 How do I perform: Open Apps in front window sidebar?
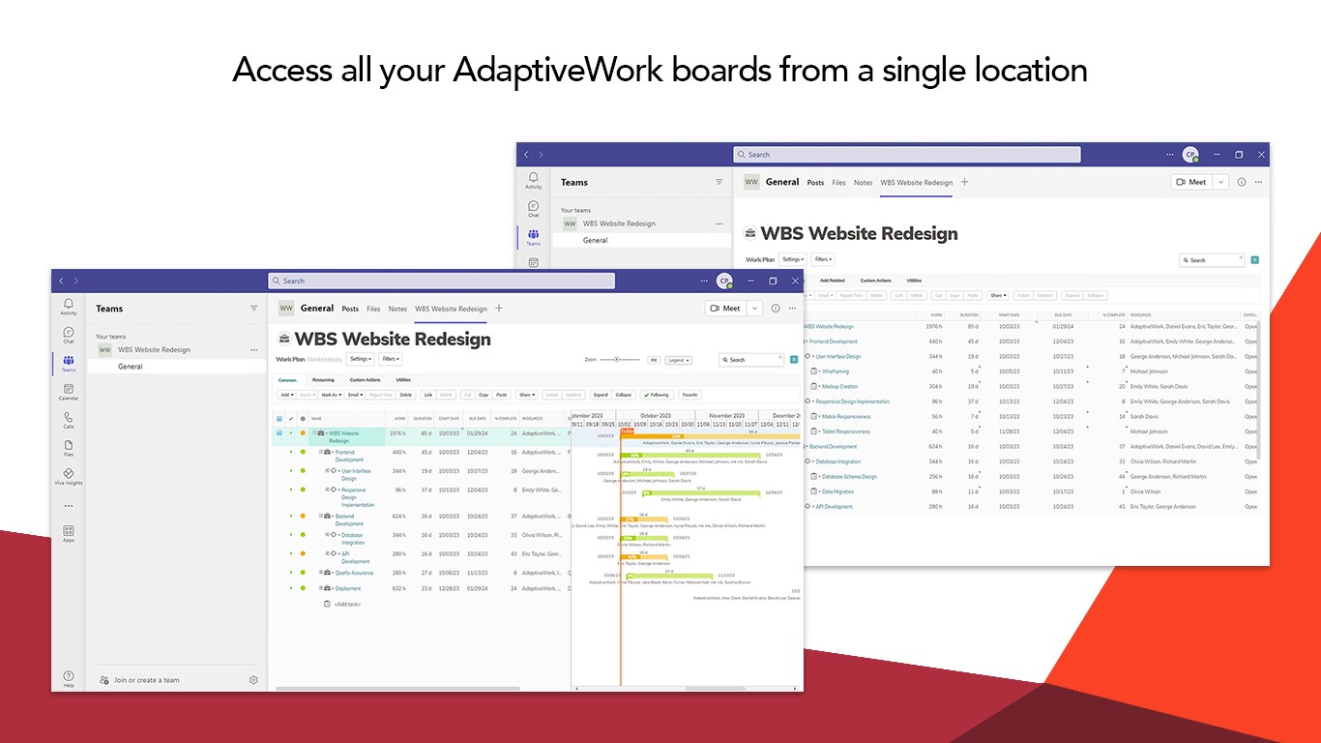point(69,533)
